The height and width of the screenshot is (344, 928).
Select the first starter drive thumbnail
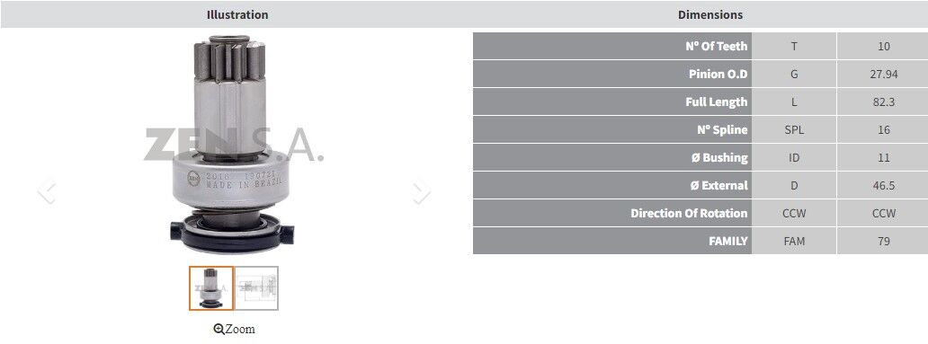click(x=211, y=287)
